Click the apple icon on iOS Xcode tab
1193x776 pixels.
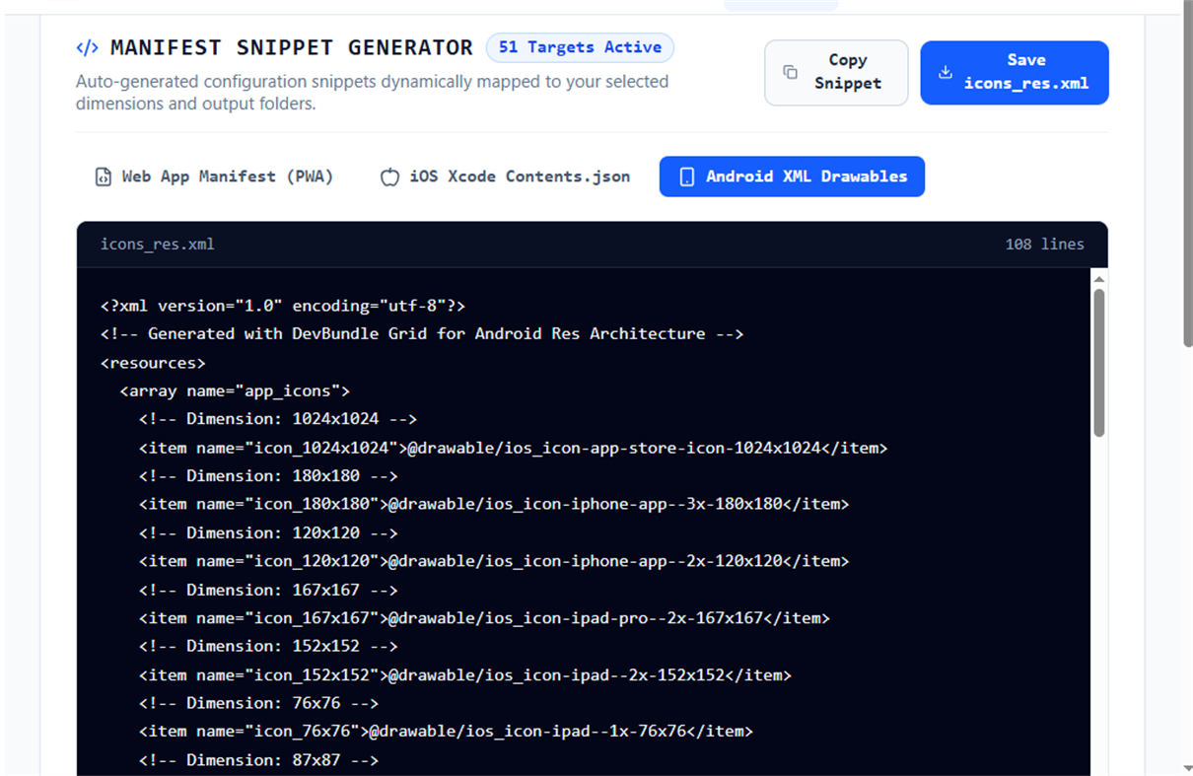click(390, 177)
